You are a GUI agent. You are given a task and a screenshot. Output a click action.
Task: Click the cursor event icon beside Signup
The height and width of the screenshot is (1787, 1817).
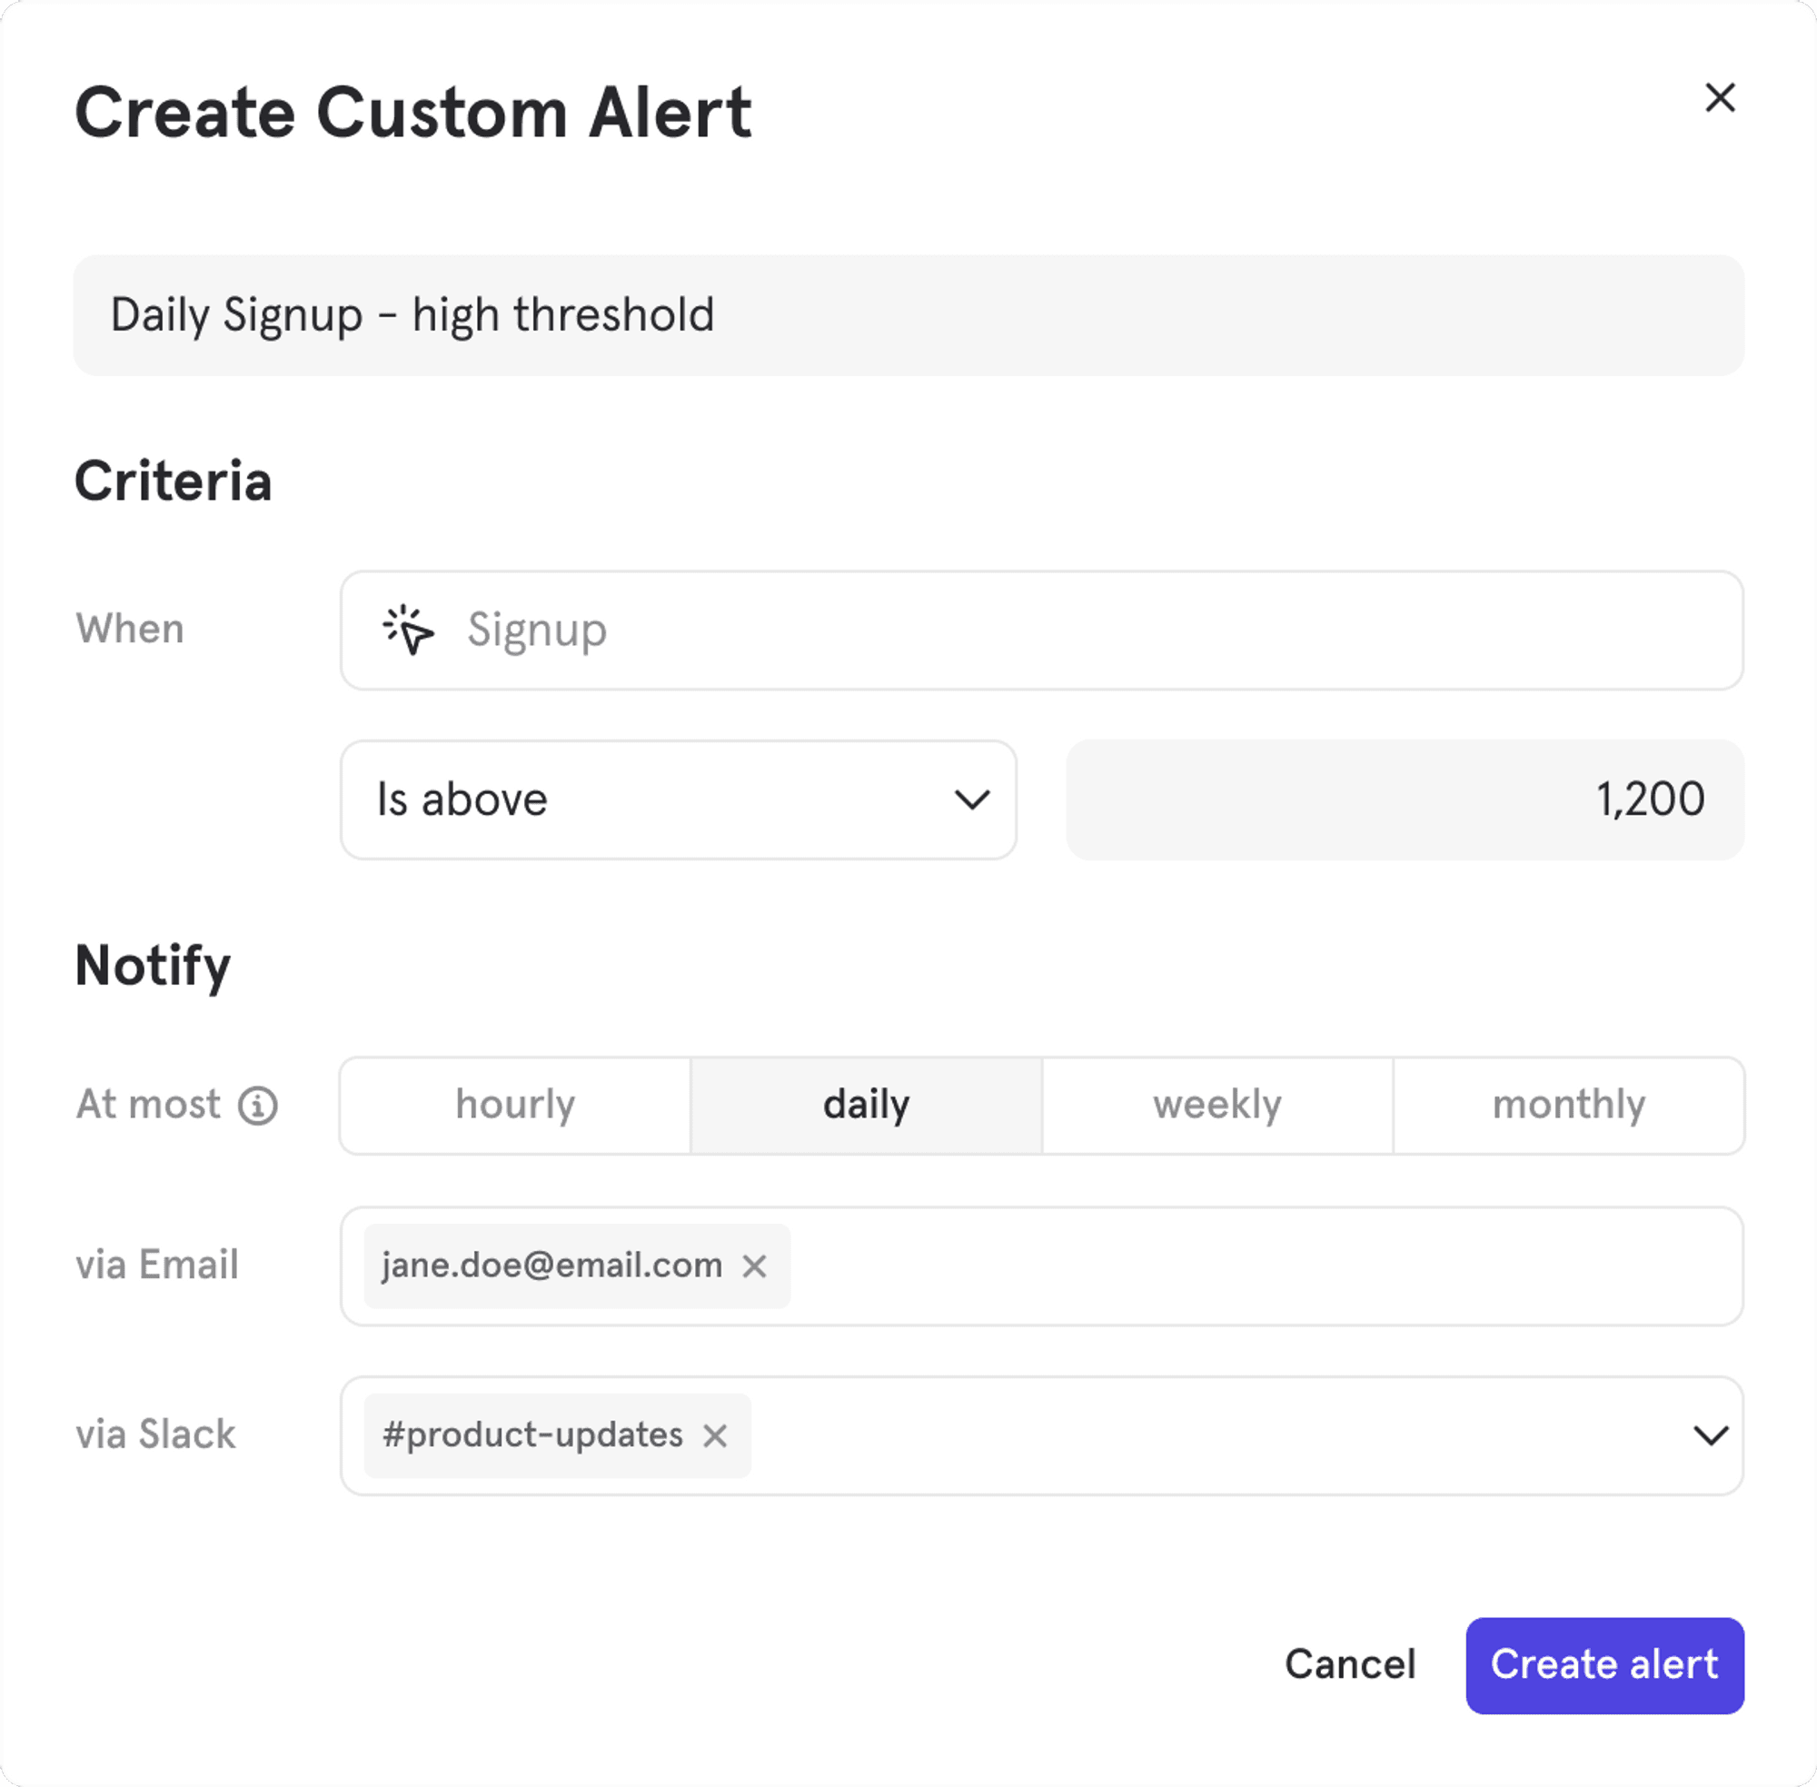coord(408,630)
